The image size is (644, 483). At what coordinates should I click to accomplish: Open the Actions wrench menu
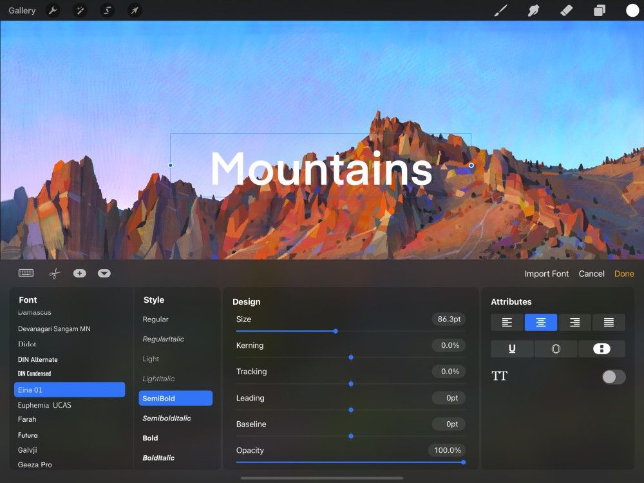coord(53,10)
